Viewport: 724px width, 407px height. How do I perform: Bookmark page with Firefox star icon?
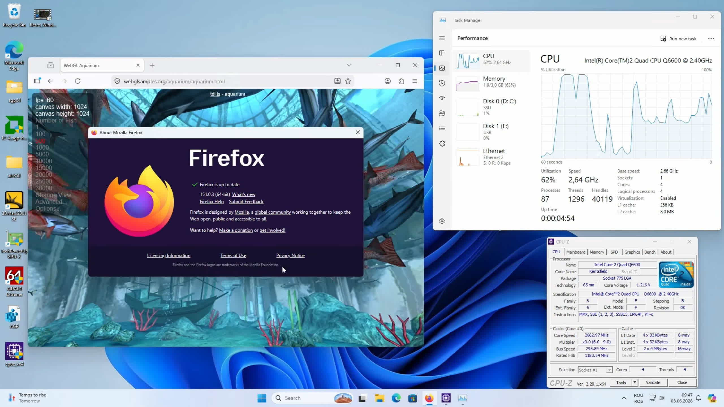point(348,81)
